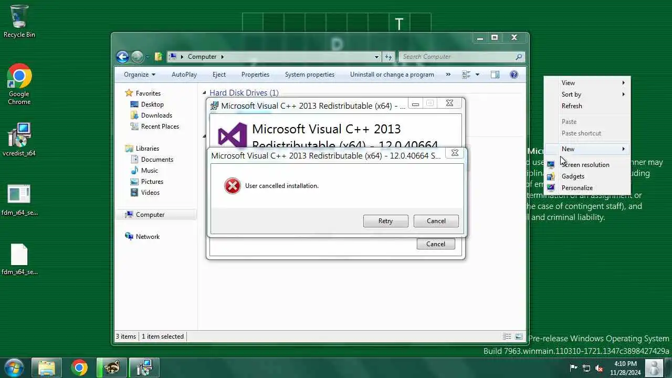Open the Start menu orb
Image resolution: width=672 pixels, height=378 pixels.
coord(14,367)
